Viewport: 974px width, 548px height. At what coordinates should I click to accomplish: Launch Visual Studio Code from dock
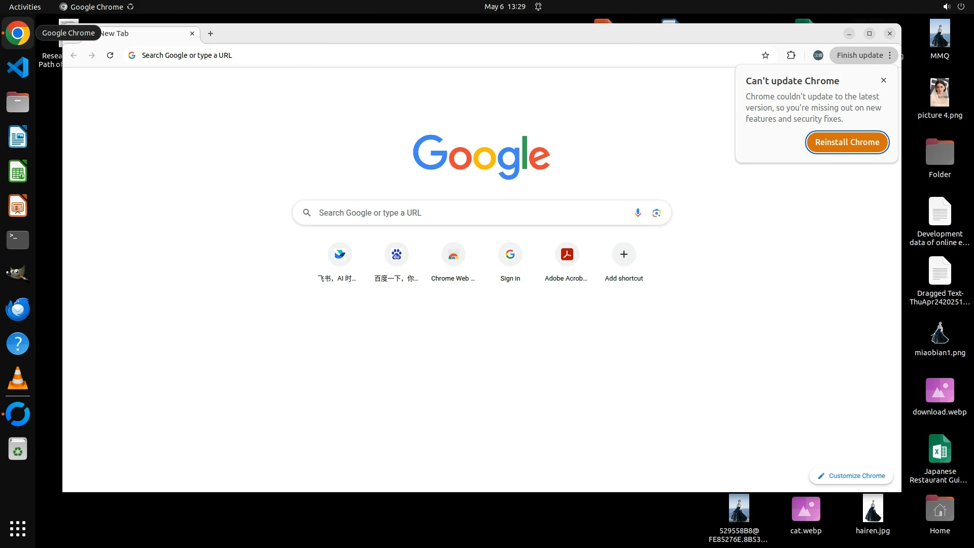pos(18,67)
